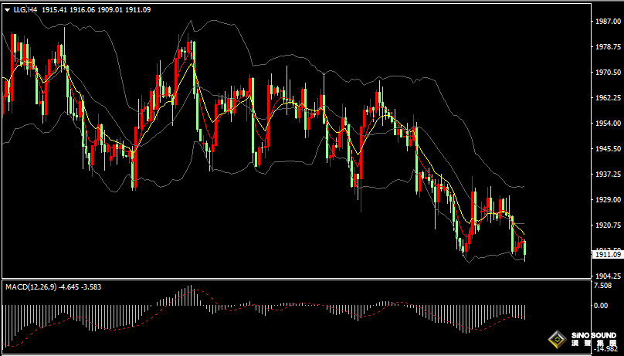624x356 pixels.
Task: Click the 1929.00 price axis label
Action: tap(605, 200)
